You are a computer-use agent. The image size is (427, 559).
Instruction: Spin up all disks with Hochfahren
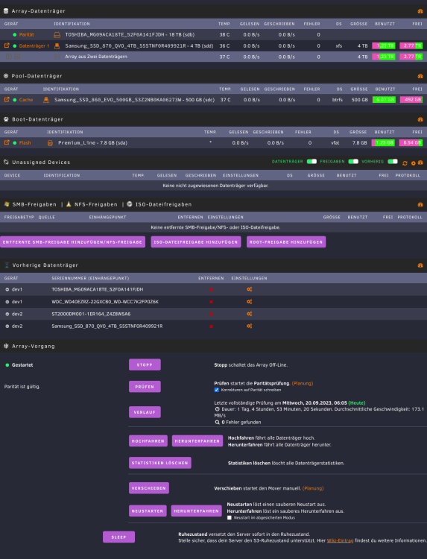pyautogui.click(x=148, y=441)
